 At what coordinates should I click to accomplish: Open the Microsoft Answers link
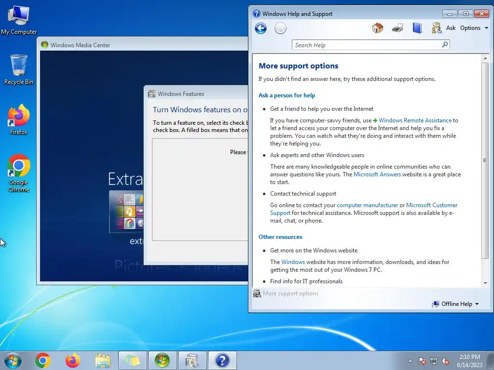click(377, 174)
